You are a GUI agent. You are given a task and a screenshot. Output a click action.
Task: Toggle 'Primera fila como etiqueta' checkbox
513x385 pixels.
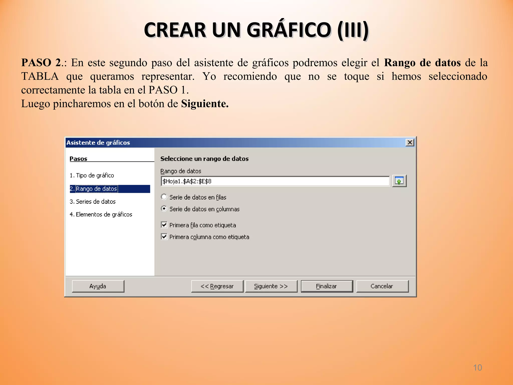coord(164,225)
